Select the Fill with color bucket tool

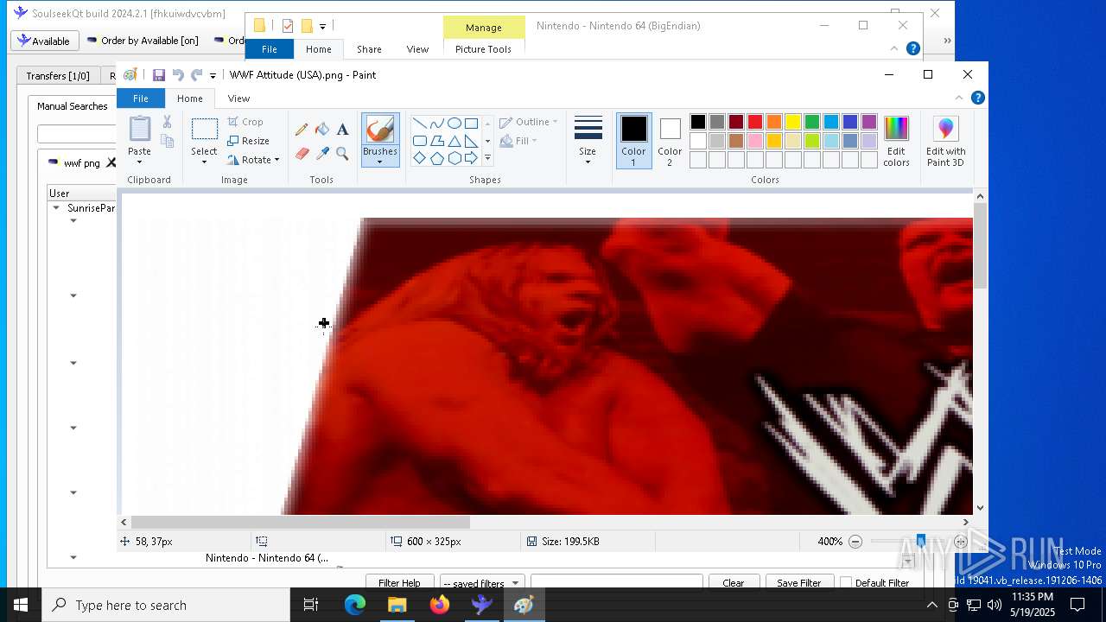coord(322,130)
